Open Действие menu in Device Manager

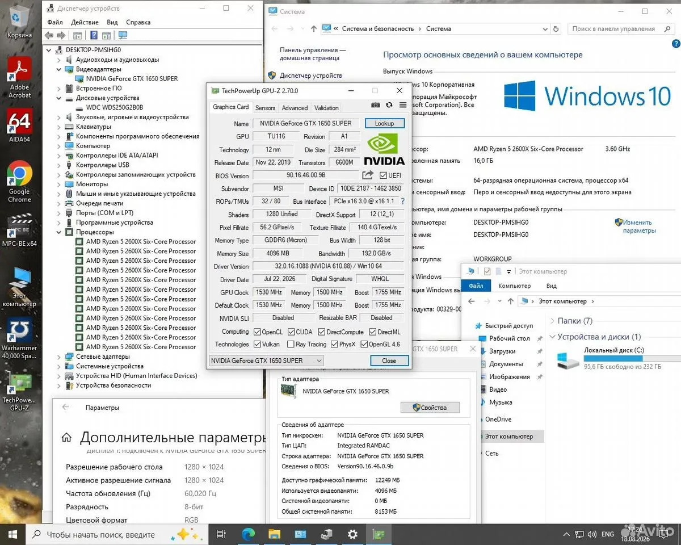click(85, 22)
